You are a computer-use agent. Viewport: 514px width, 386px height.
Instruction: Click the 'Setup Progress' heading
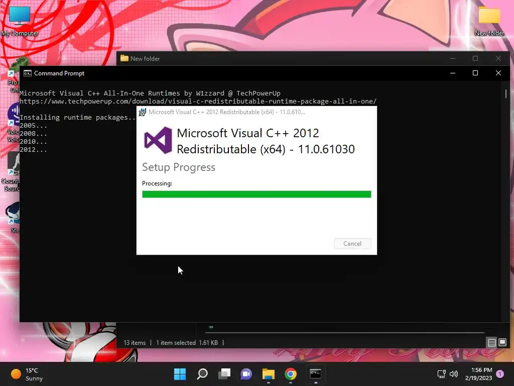179,167
